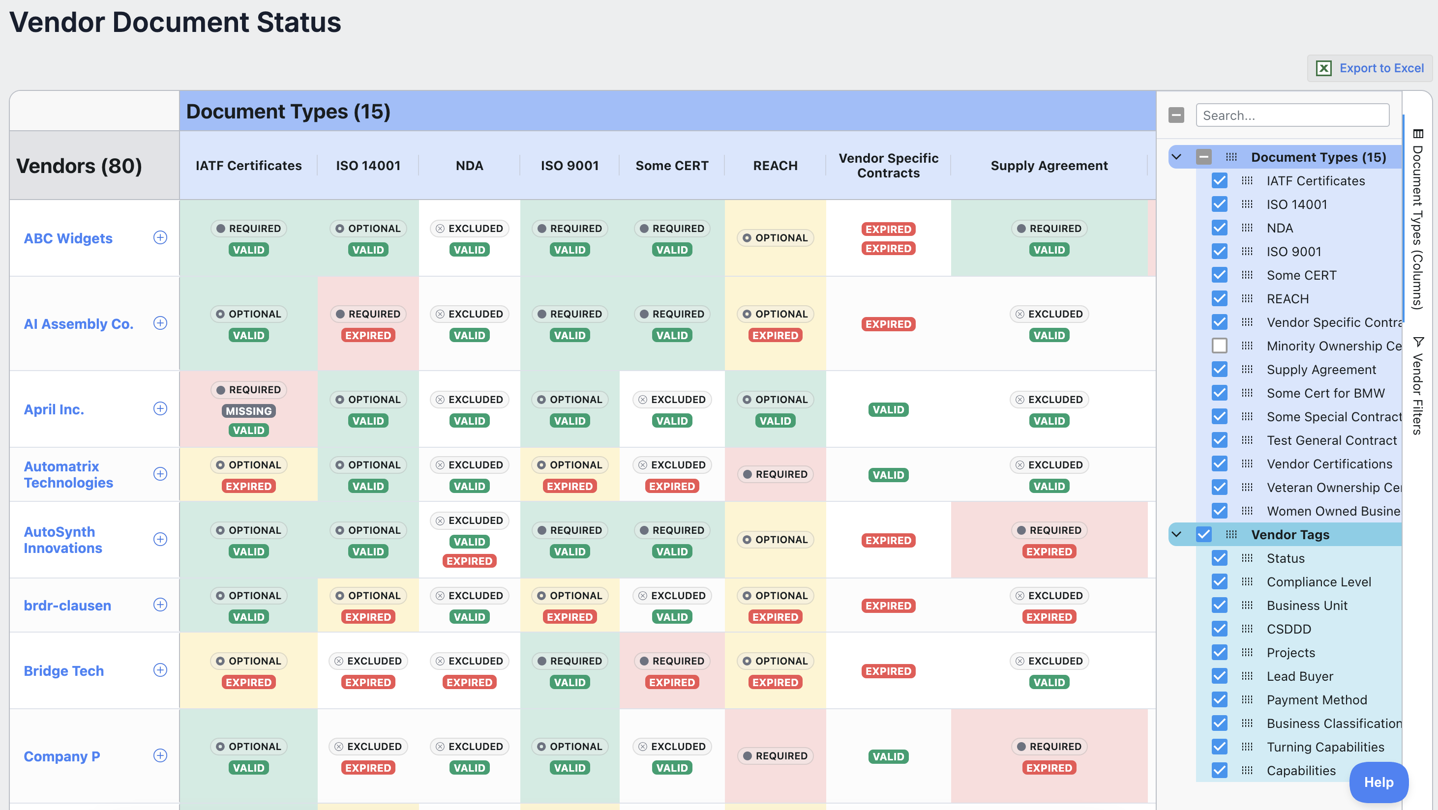Click the Excel icon in Export button
The image size is (1438, 810).
1323,68
